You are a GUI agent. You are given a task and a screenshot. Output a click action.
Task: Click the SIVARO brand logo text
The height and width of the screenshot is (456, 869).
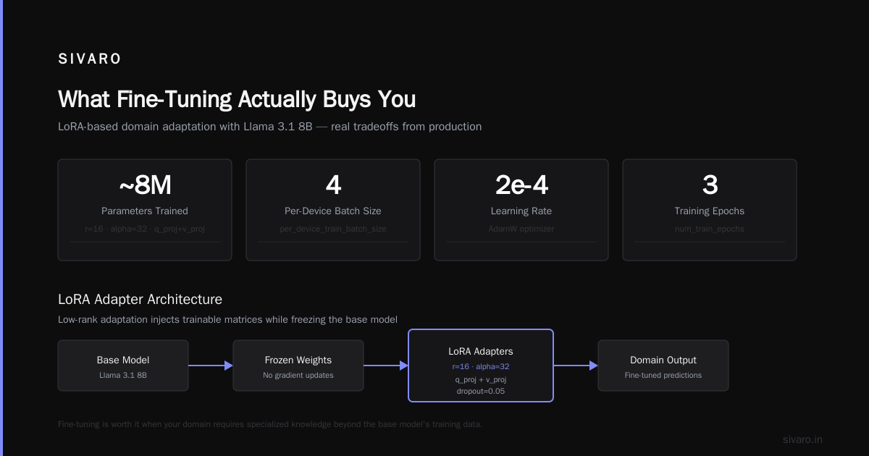(x=90, y=59)
